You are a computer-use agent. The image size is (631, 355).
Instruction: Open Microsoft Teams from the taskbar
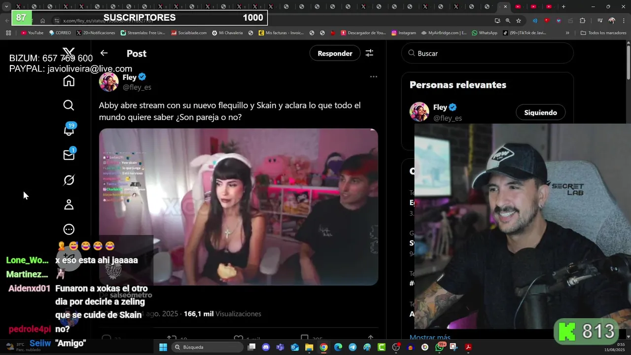click(x=280, y=347)
